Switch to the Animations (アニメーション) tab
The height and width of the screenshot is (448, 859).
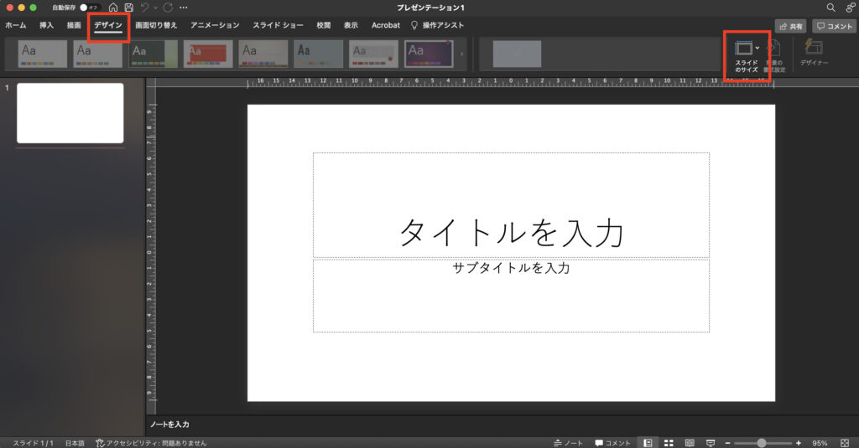click(215, 26)
